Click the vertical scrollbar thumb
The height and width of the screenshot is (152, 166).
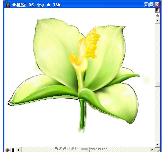(157, 84)
